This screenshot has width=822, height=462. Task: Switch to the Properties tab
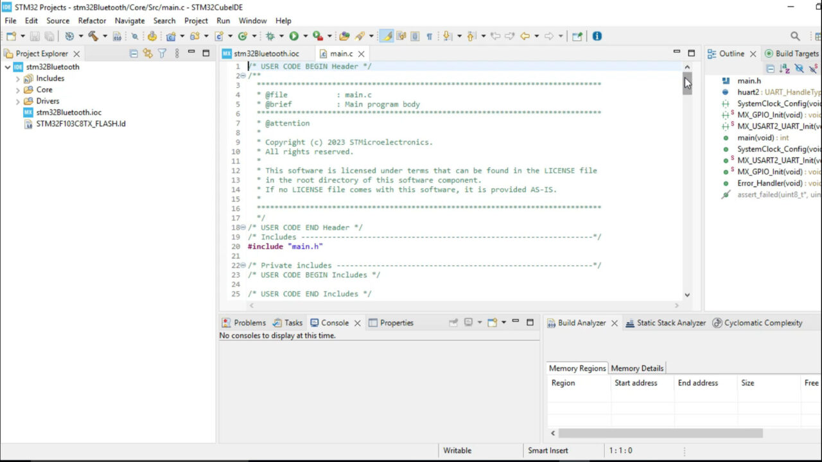390,323
